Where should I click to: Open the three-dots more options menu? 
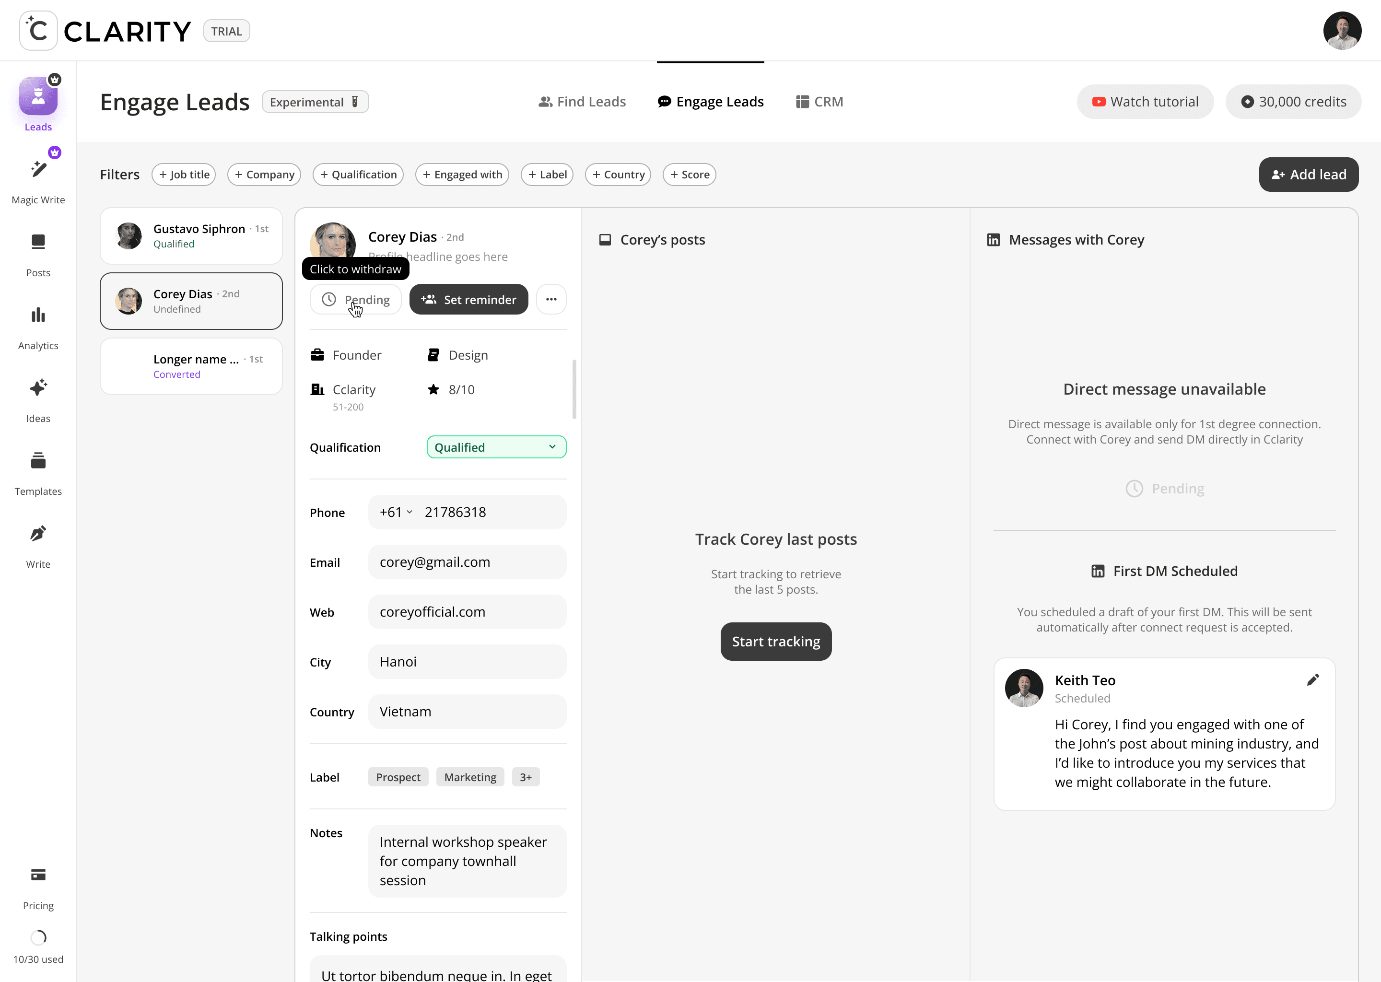click(x=551, y=299)
